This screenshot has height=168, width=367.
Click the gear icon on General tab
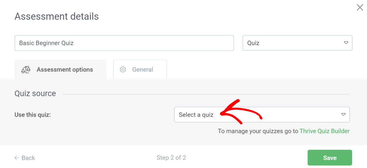[123, 70]
